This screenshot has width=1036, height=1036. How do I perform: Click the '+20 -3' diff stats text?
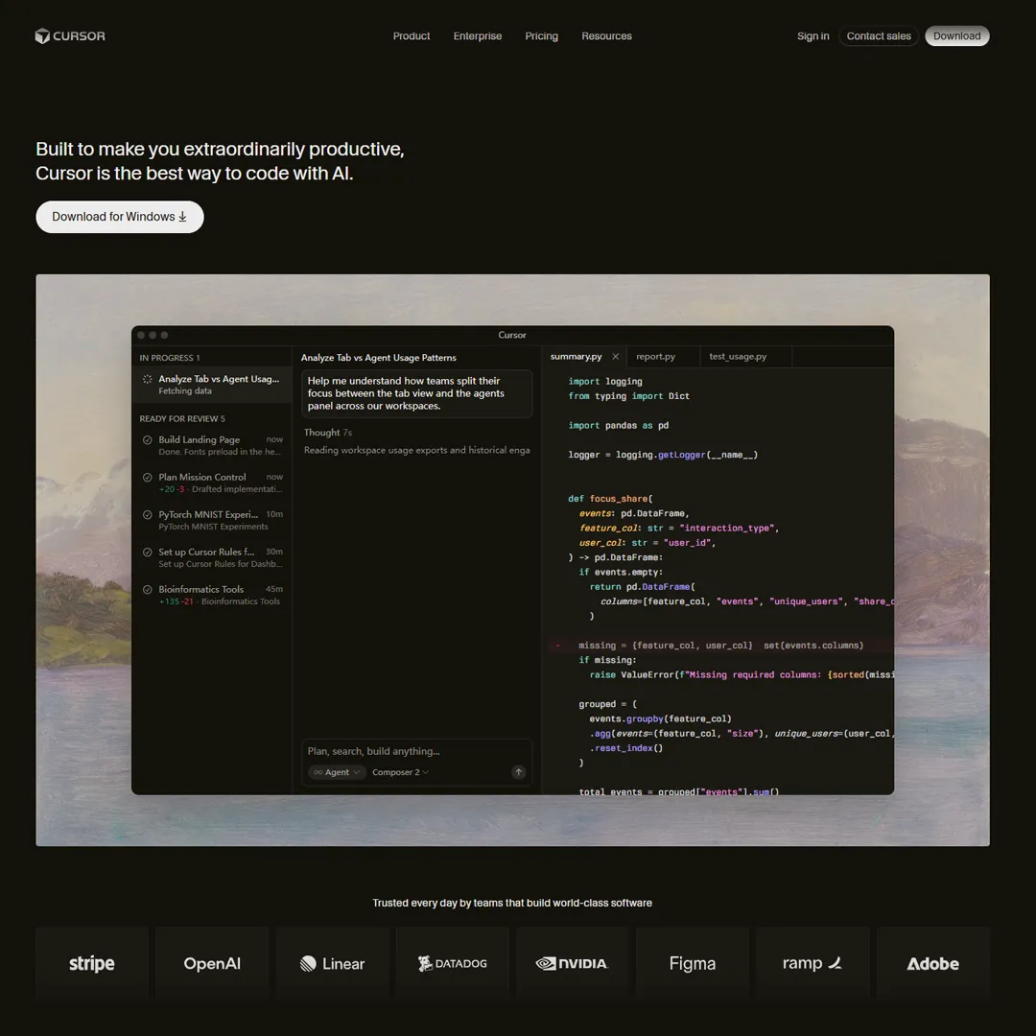point(172,489)
